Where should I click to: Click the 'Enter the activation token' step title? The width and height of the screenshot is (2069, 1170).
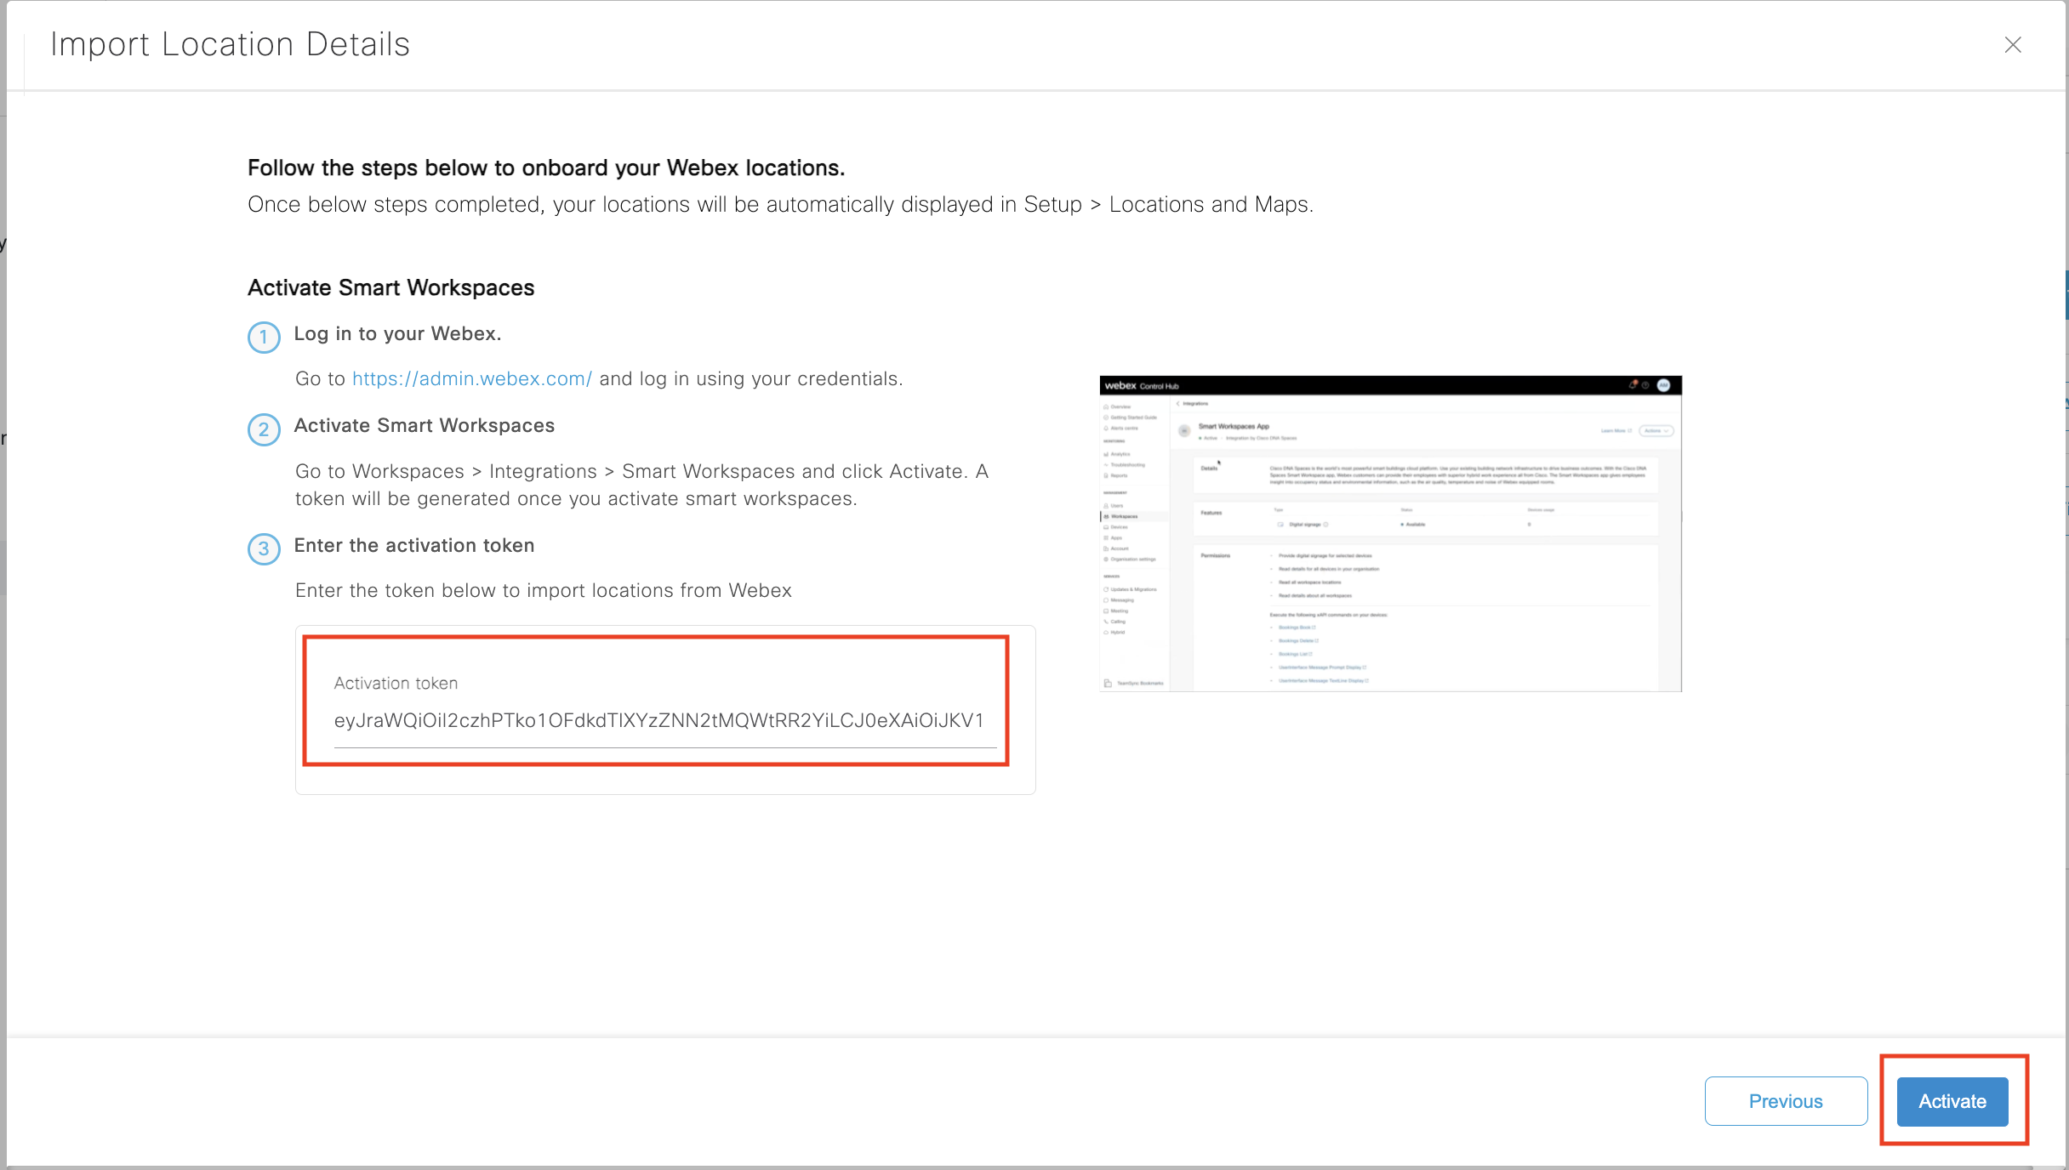click(x=413, y=546)
